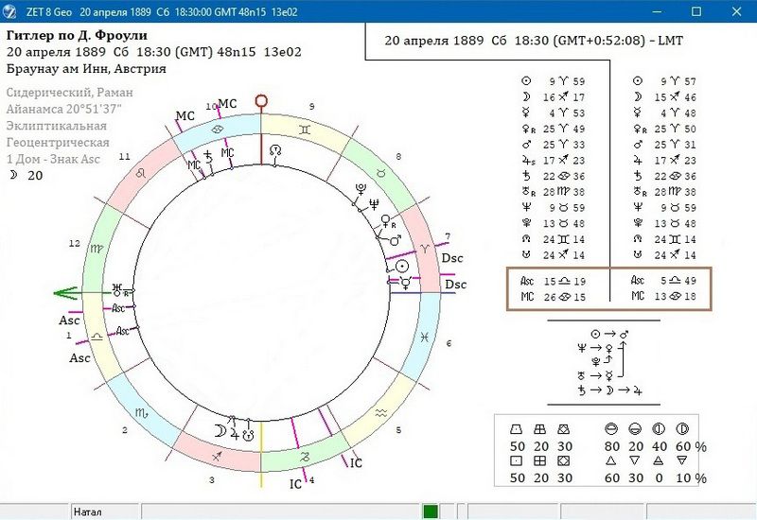
Task: Click the Moon '20' lunar day indicator
Action: [x=26, y=175]
